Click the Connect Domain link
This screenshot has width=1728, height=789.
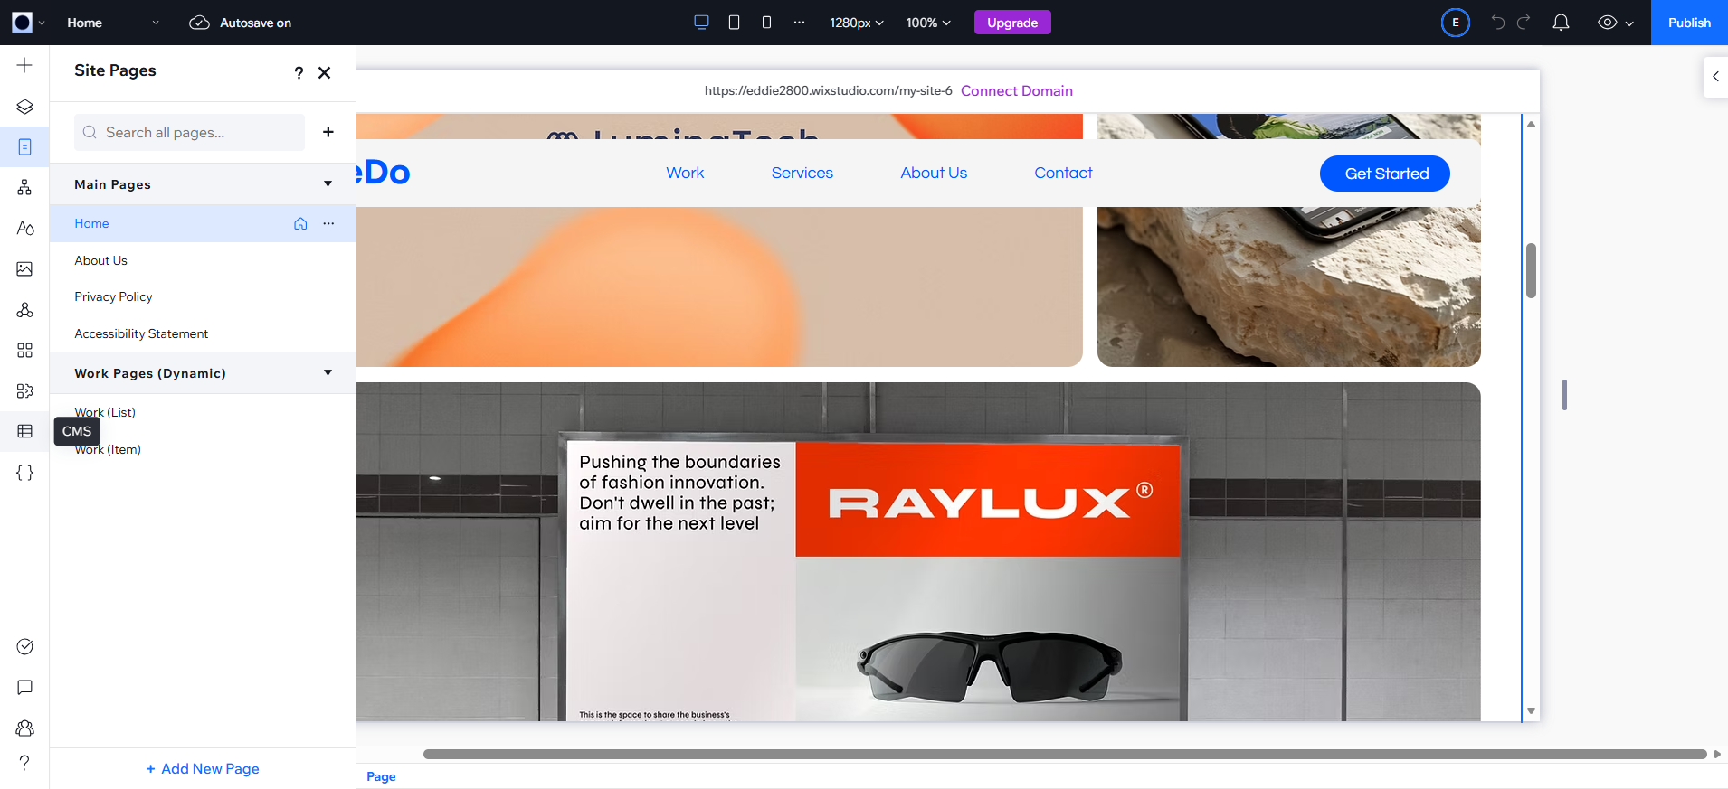(1017, 90)
